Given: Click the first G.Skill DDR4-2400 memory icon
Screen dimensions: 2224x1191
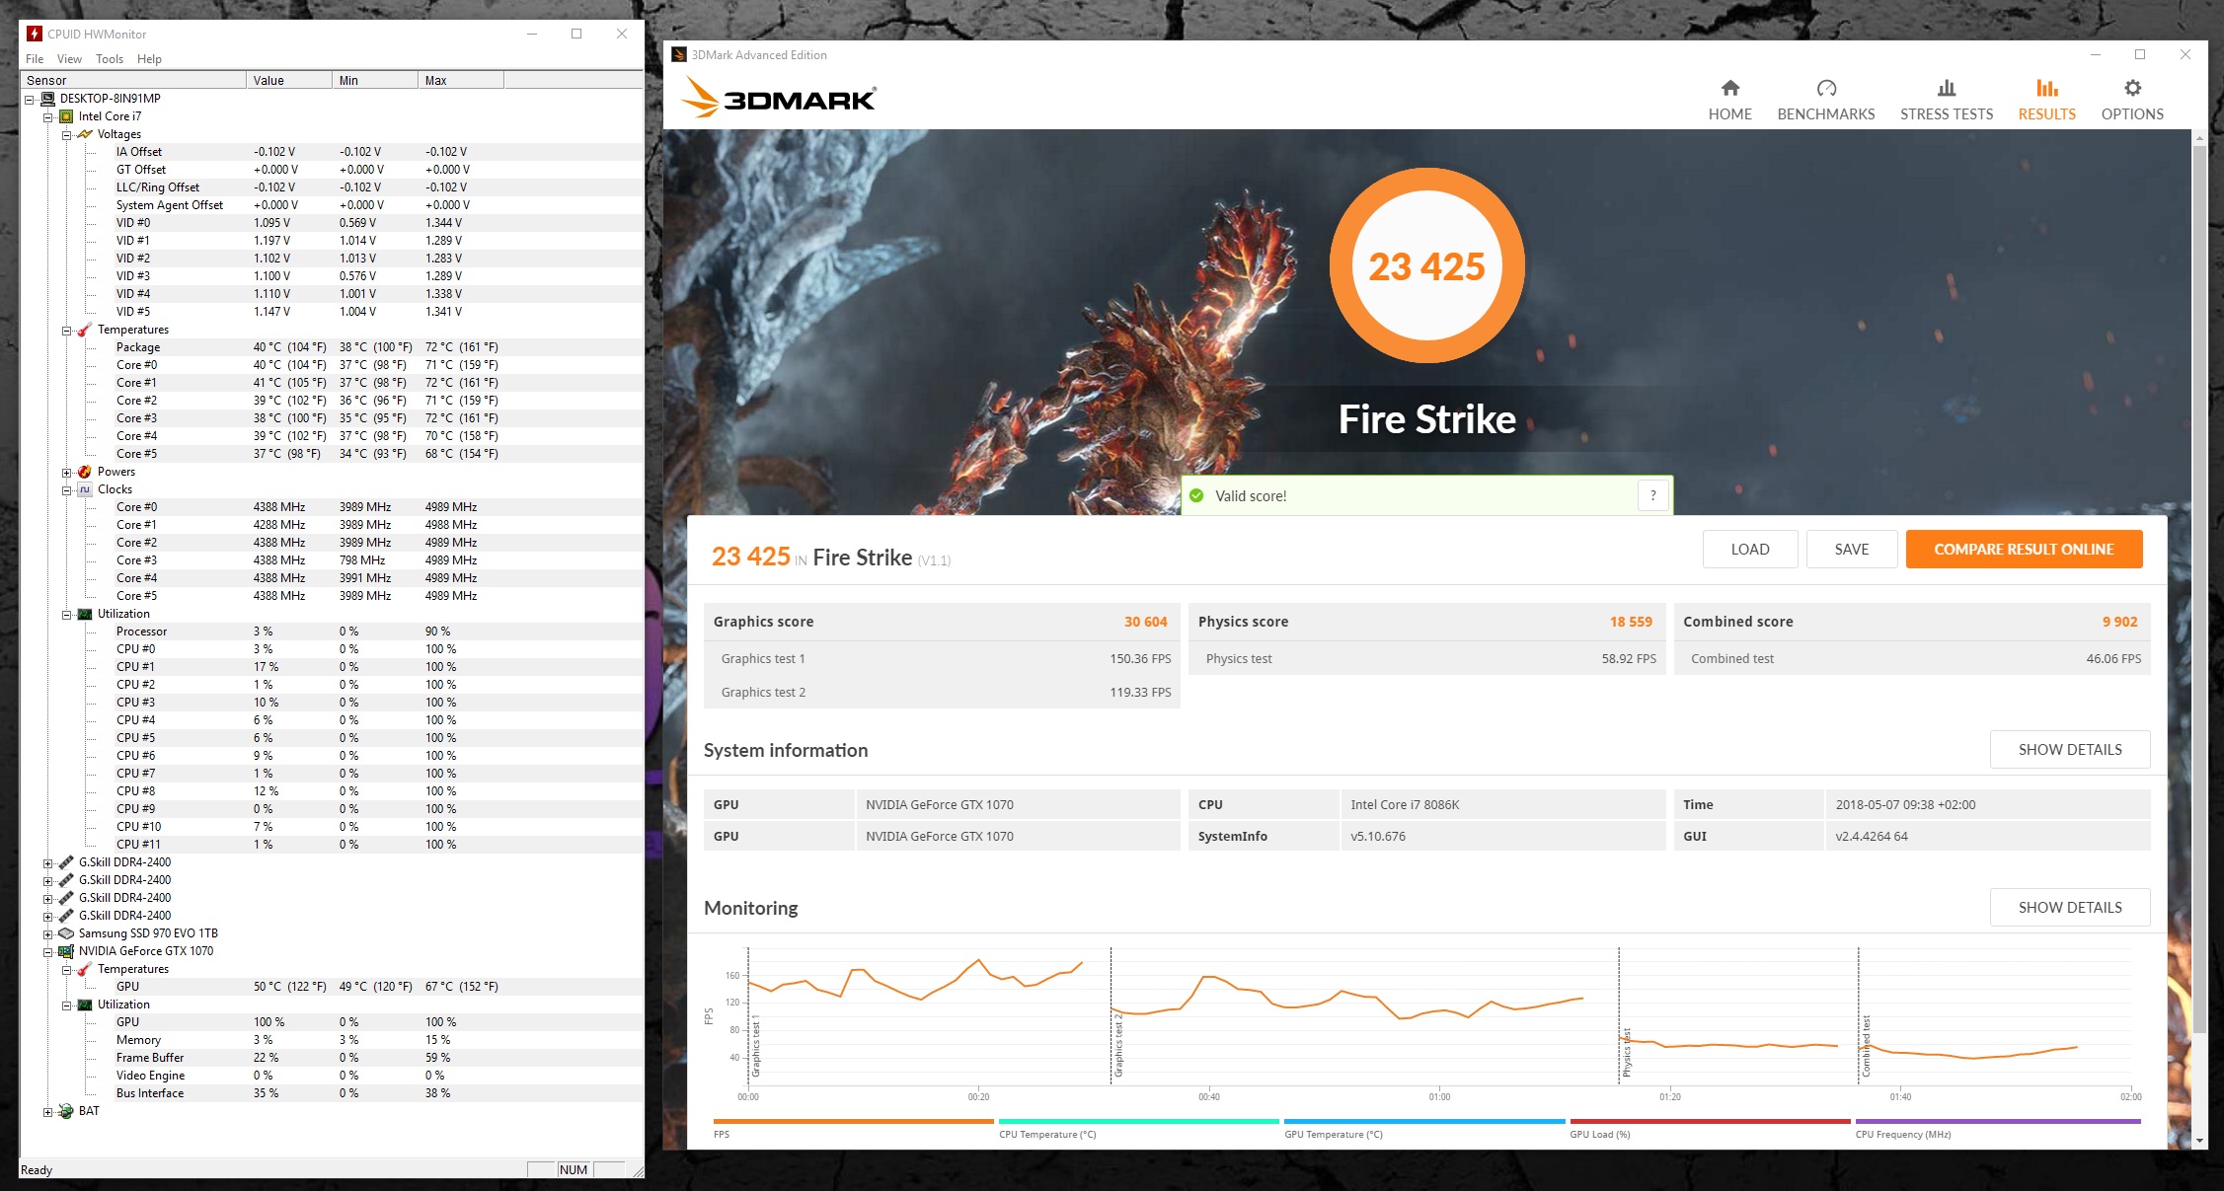Looking at the screenshot, I should [x=66, y=862].
